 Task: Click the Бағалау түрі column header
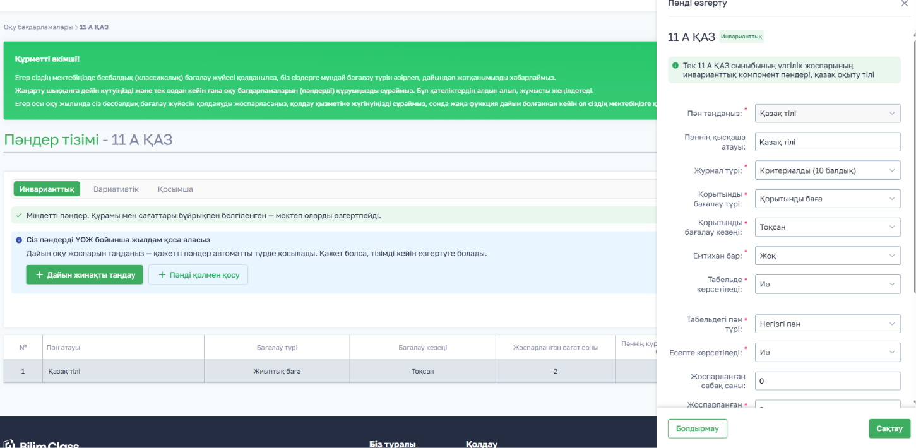[x=277, y=348]
